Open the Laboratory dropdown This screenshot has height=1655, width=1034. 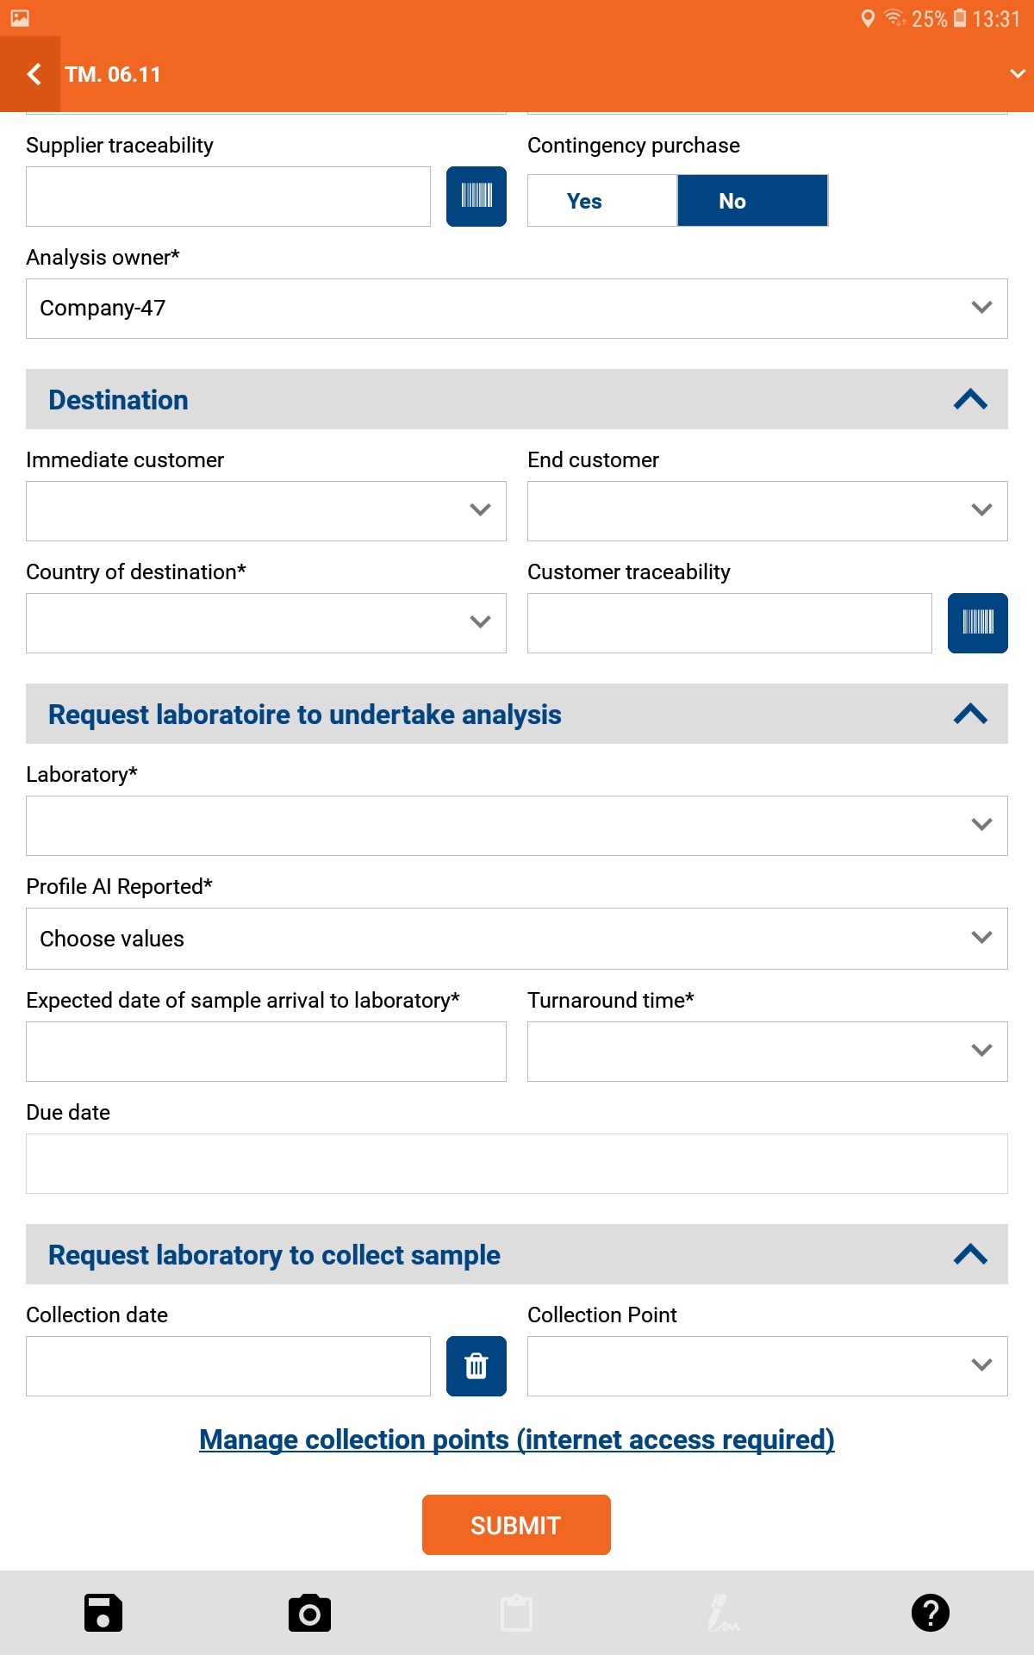(x=517, y=826)
